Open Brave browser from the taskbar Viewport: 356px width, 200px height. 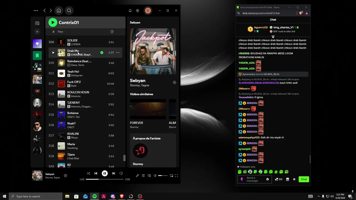(122, 196)
